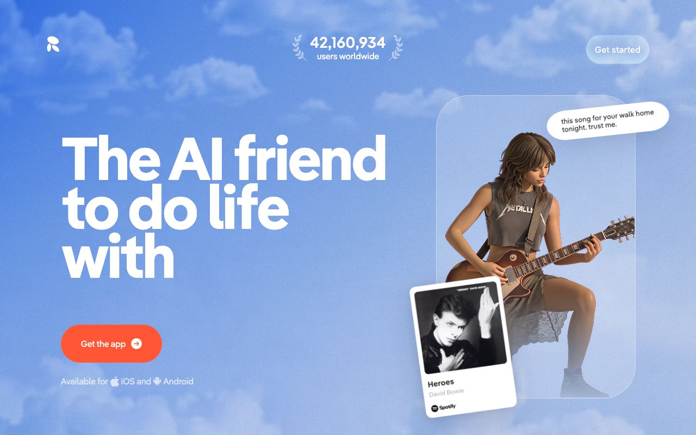
Task: Click the left laurel wreath icon
Action: click(300, 47)
